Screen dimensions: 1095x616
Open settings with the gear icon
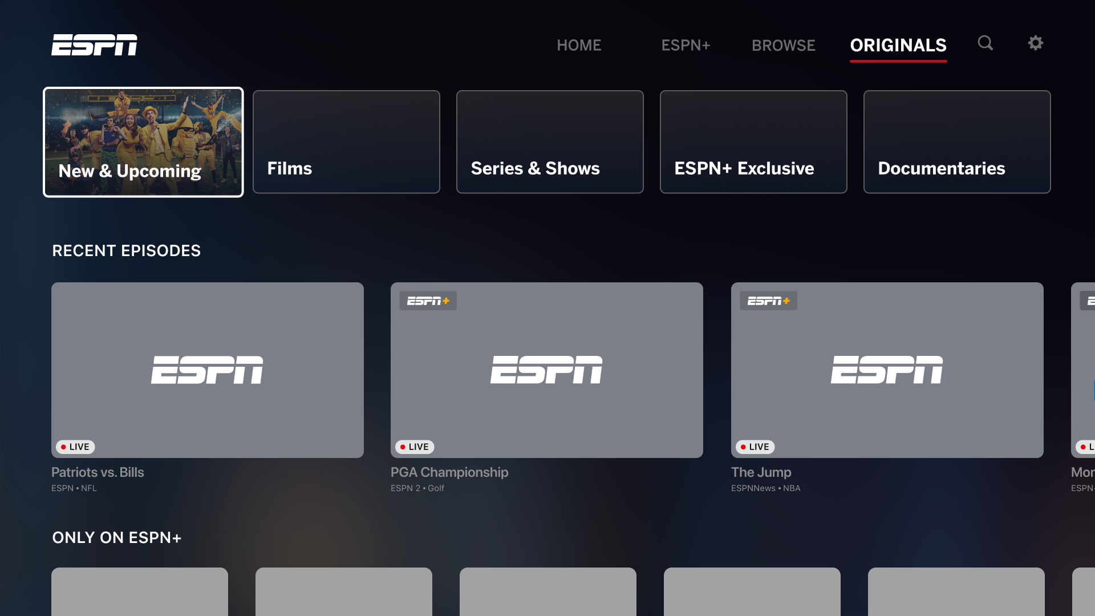[1036, 43]
